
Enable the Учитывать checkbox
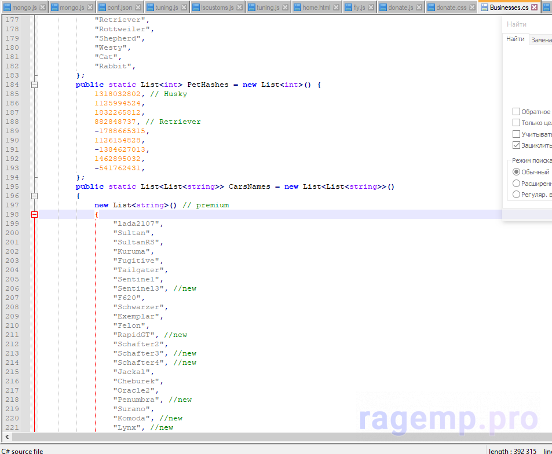[516, 134]
